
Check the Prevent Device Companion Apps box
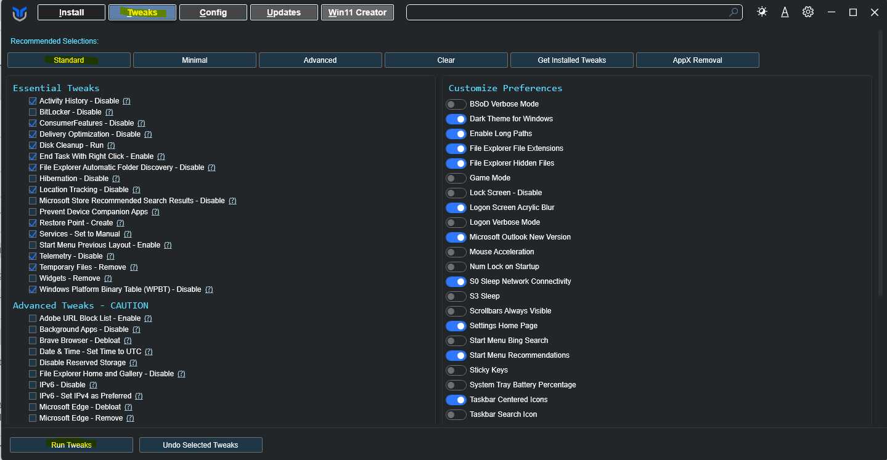coord(33,212)
